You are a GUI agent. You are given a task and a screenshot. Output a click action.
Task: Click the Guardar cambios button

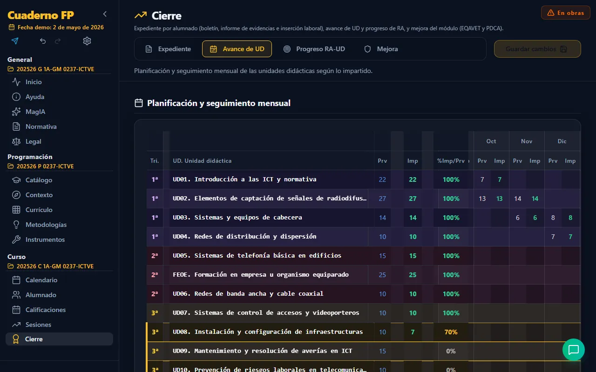click(x=537, y=49)
